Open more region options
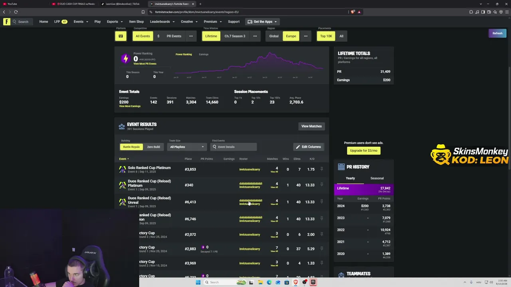511x287 pixels. [x=306, y=36]
